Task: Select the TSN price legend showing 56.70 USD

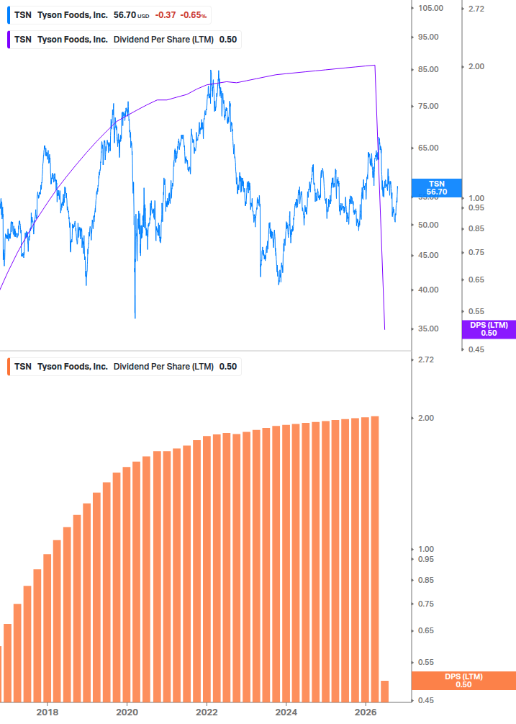Action: coord(109,15)
